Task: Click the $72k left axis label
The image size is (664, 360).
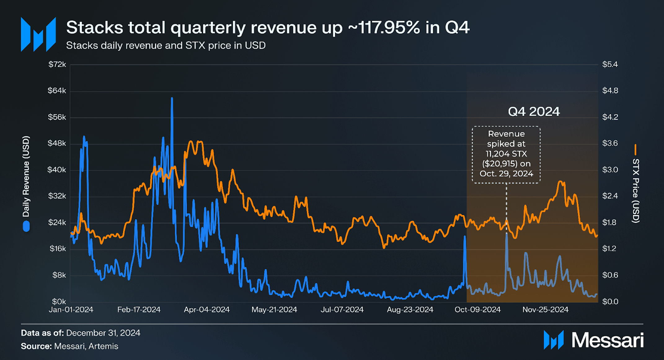Action: coord(57,64)
